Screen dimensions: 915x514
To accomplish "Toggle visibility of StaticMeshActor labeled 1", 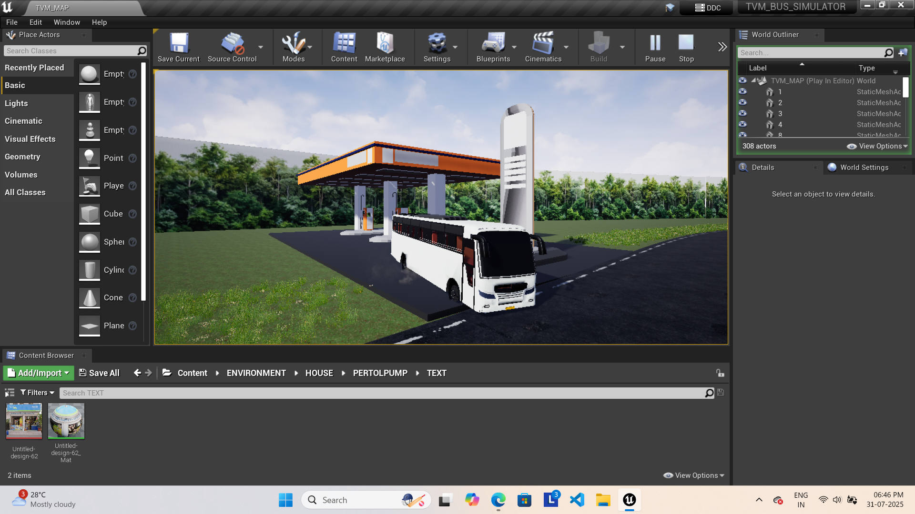I will tap(742, 91).
